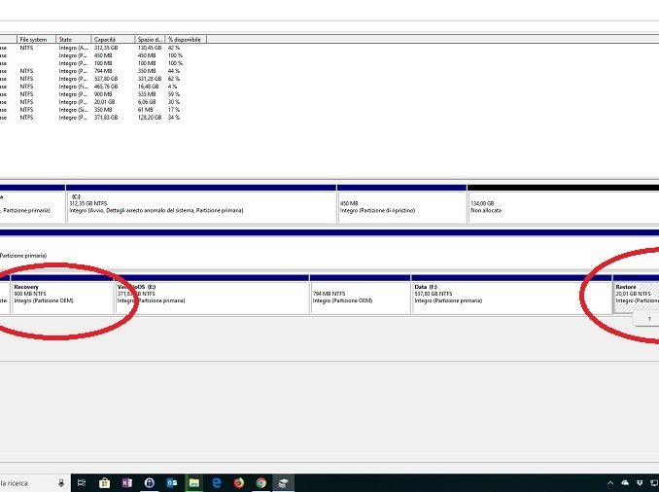Image resolution: width=659 pixels, height=492 pixels.
Task: Click the 34 % availability cell
Action: point(174,118)
